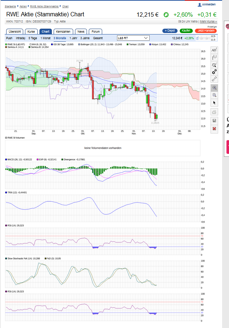Open the chart analysis magnifier tool
The height and width of the screenshot is (328, 229).
click(214, 65)
